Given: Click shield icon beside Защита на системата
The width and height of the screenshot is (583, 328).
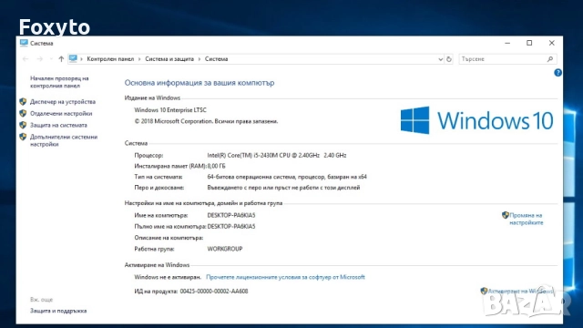Looking at the screenshot, I should [23, 125].
